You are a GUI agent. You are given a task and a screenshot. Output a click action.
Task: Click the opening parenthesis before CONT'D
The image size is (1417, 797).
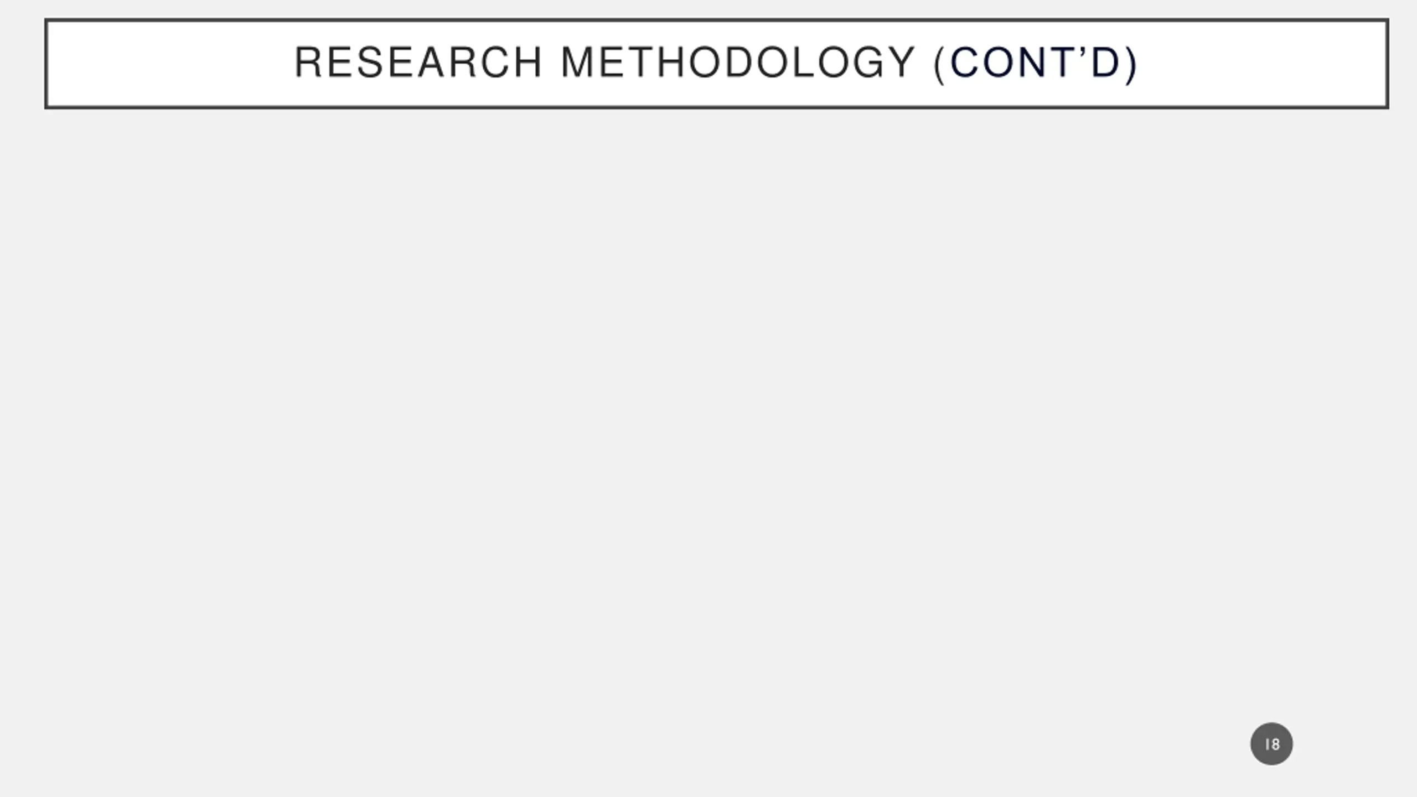939,64
